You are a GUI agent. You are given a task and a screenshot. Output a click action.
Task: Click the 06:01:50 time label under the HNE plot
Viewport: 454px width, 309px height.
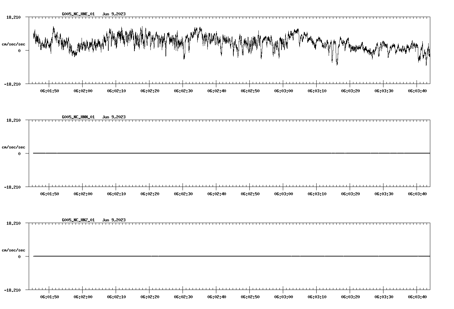(x=49, y=91)
